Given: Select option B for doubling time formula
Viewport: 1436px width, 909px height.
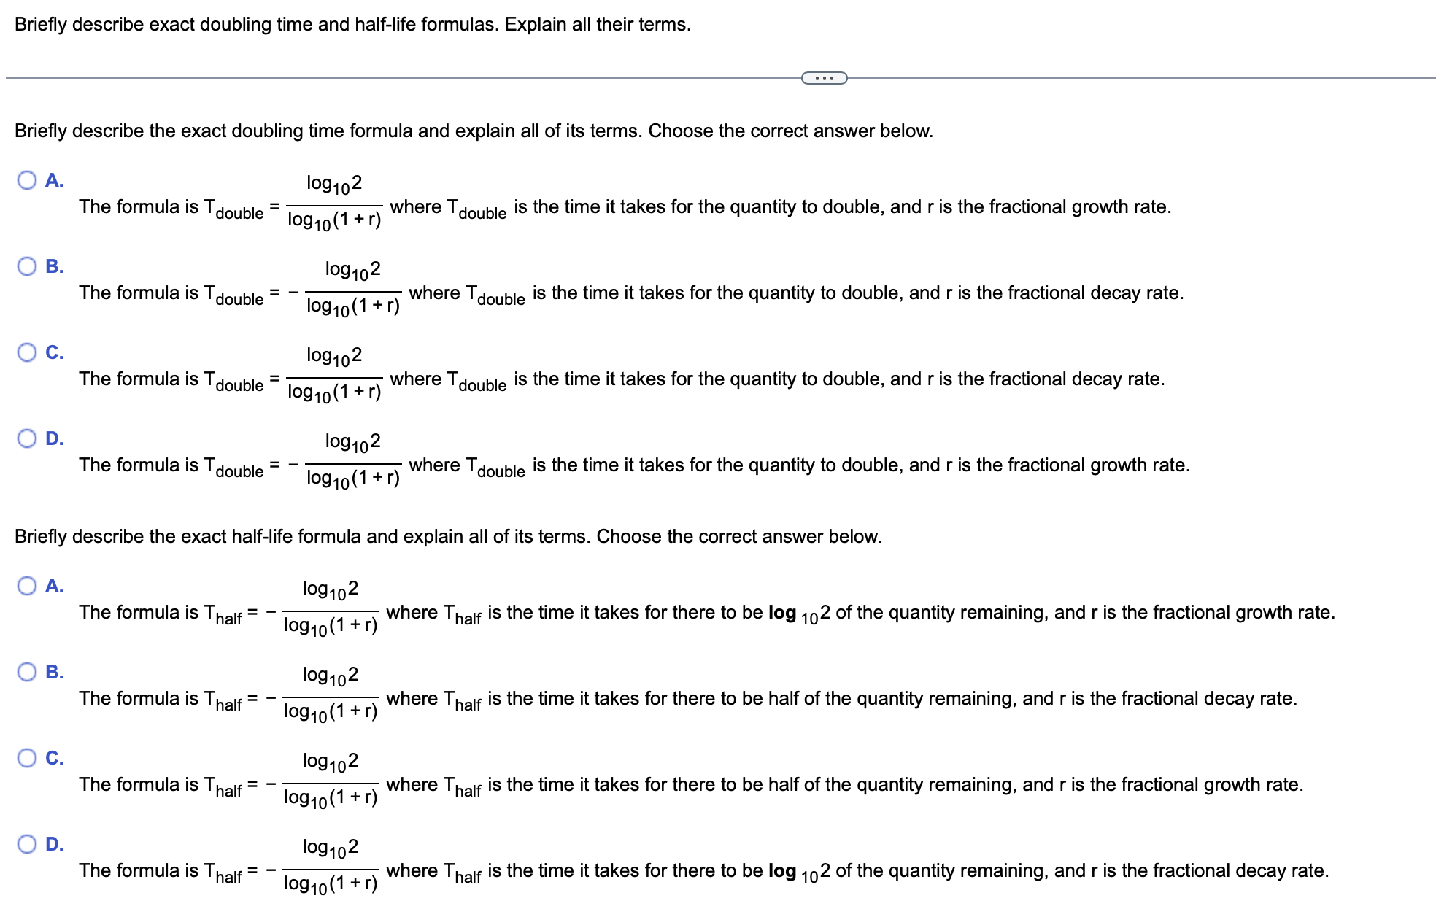Looking at the screenshot, I should (x=27, y=266).
